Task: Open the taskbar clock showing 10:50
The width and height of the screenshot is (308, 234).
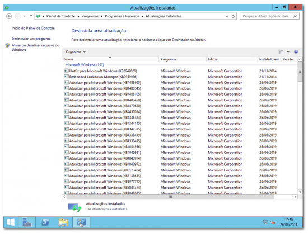Action: [288, 222]
